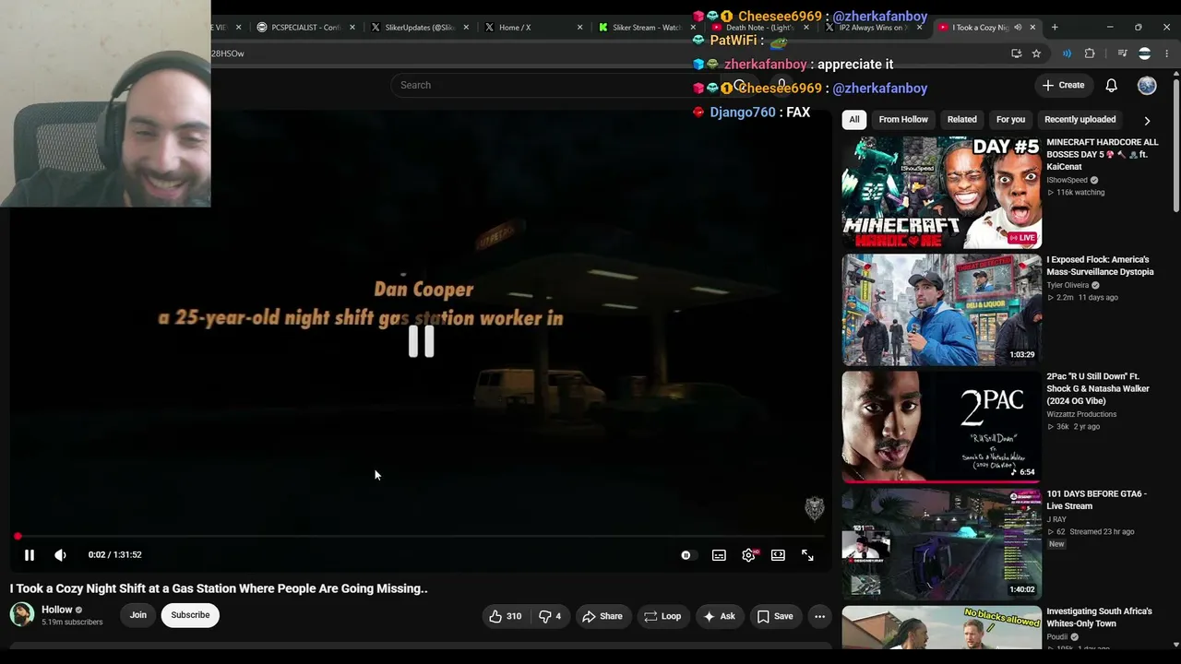The image size is (1181, 664).
Task: Open the Tyler Oliveira channel link
Action: [1068, 285]
